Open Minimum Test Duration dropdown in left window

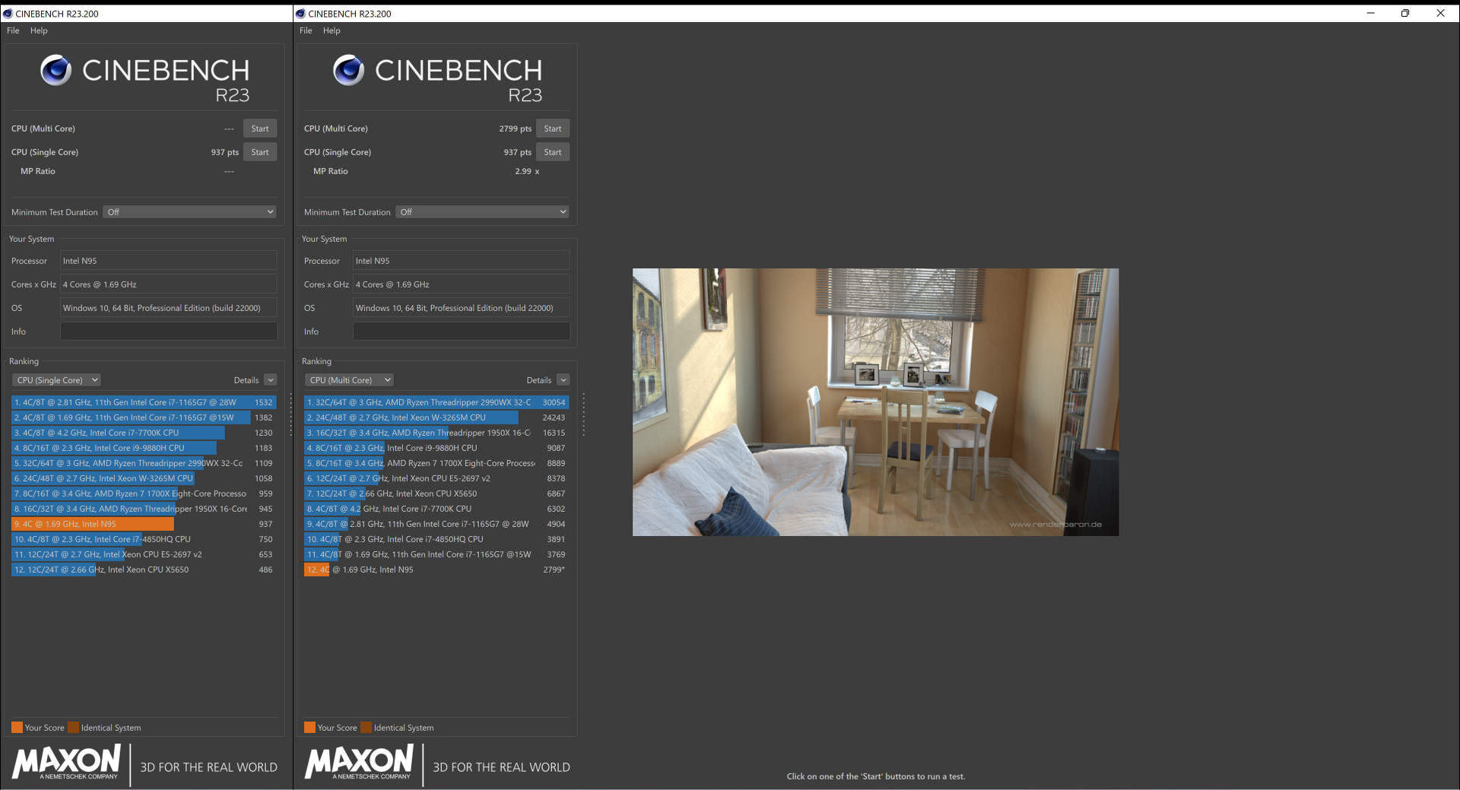click(x=189, y=212)
